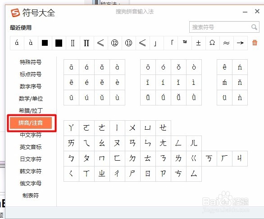This screenshot has height=219, width=264.
Task: Insert pinyin ó symbol
Action: click(x=164, y=67)
